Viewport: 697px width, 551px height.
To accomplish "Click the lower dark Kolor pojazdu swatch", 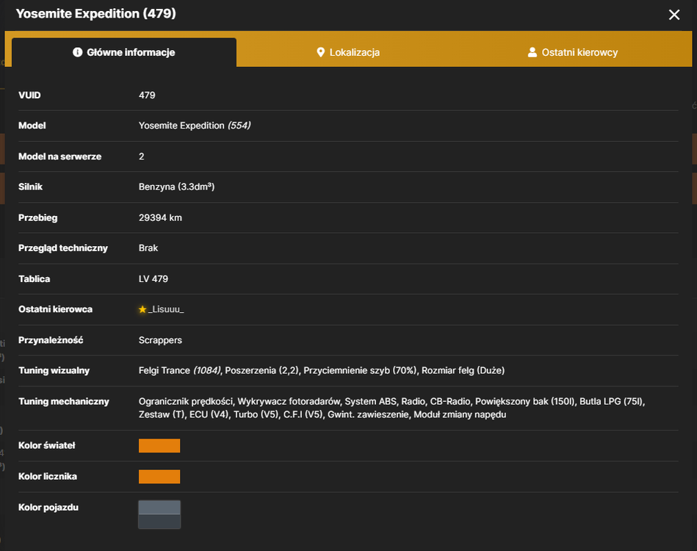I will click(x=159, y=522).
